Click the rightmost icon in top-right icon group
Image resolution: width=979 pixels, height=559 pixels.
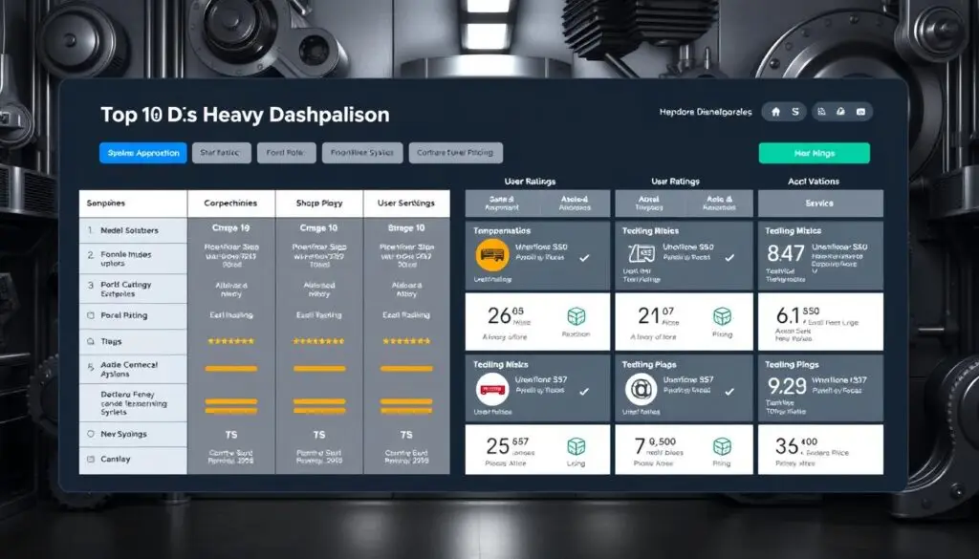[860, 113]
